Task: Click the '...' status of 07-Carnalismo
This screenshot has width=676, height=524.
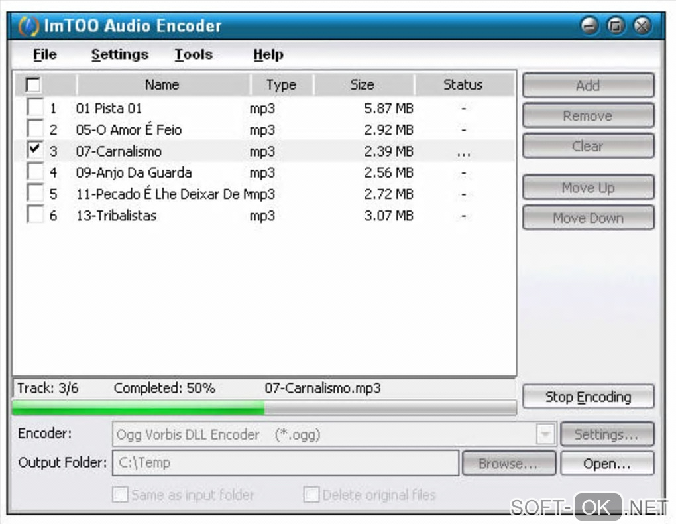Action: (x=464, y=154)
